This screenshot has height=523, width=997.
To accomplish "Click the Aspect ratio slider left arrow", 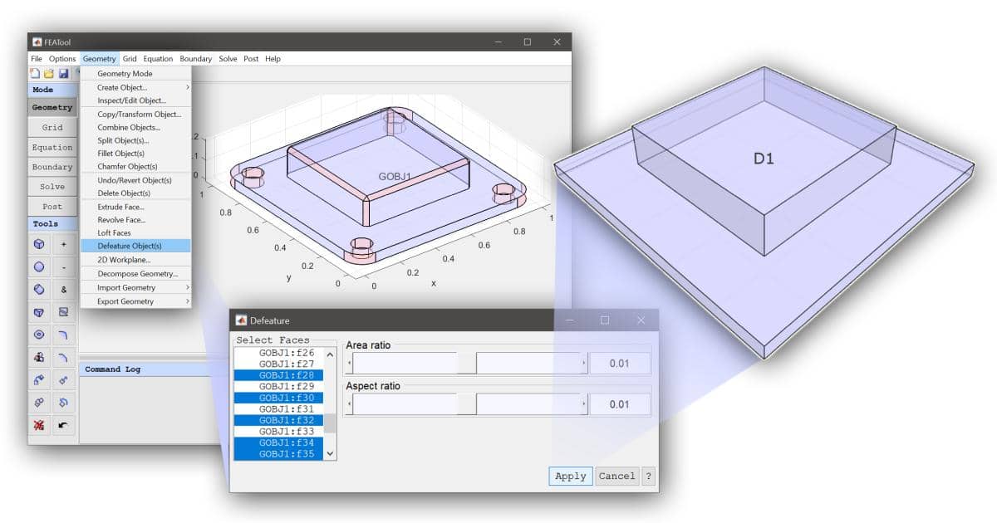I will (x=349, y=404).
